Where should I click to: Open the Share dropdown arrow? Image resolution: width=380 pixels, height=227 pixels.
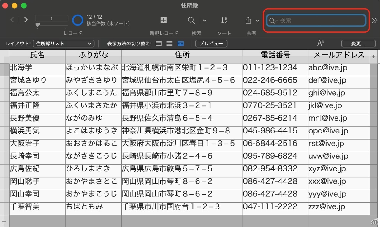pyautogui.click(x=257, y=21)
